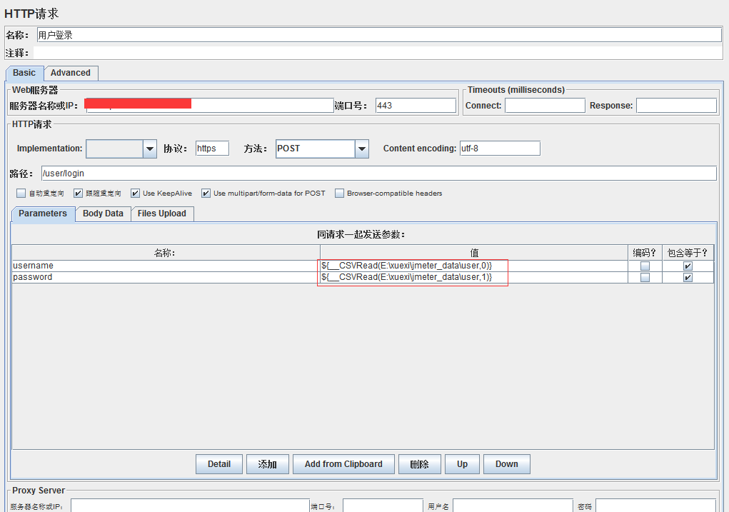The image size is (729, 512).
Task: Toggle the 跟随重定向 follow redirects checkbox
Action: pos(78,193)
